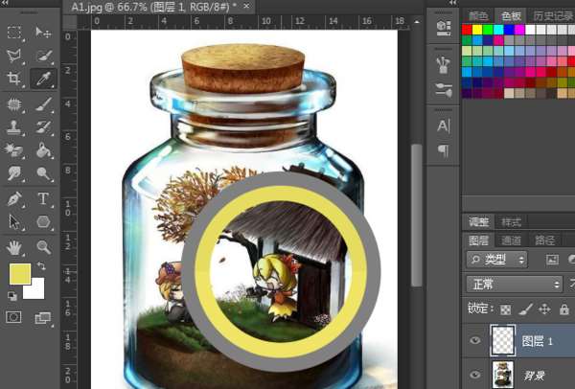Select the Eraser tool in toolbox
This screenshot has width=575, height=389.
[14, 150]
